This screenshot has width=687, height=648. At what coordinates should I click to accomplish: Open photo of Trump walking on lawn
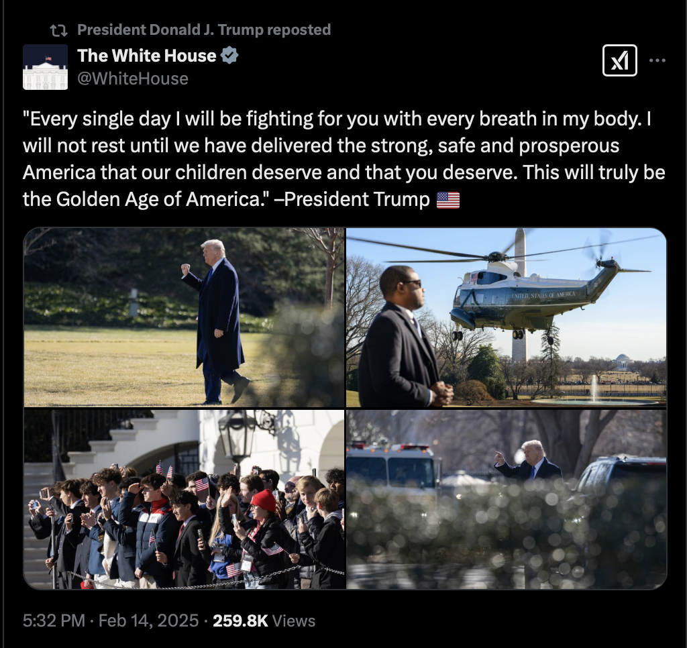click(x=184, y=317)
